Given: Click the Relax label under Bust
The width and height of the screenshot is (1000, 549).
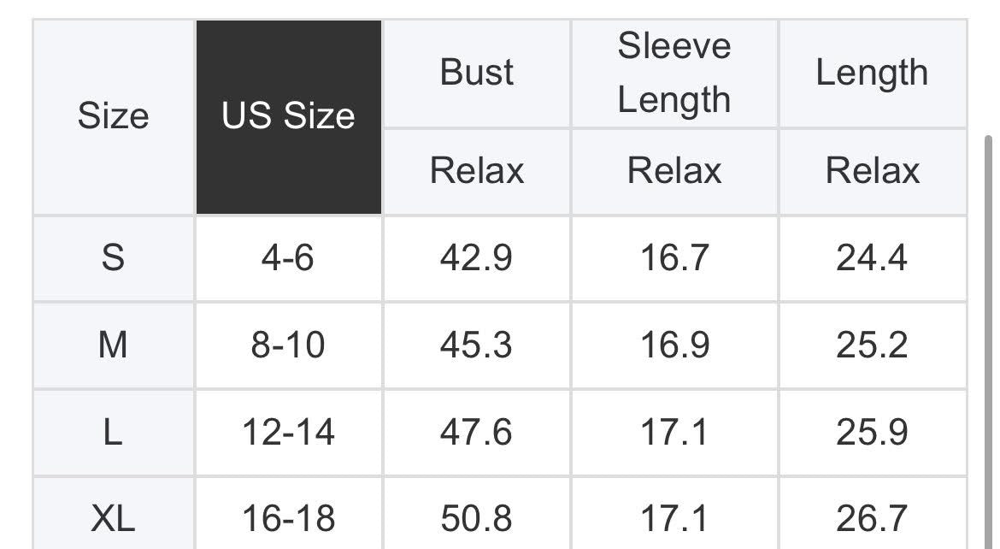Looking at the screenshot, I should pos(477,170).
